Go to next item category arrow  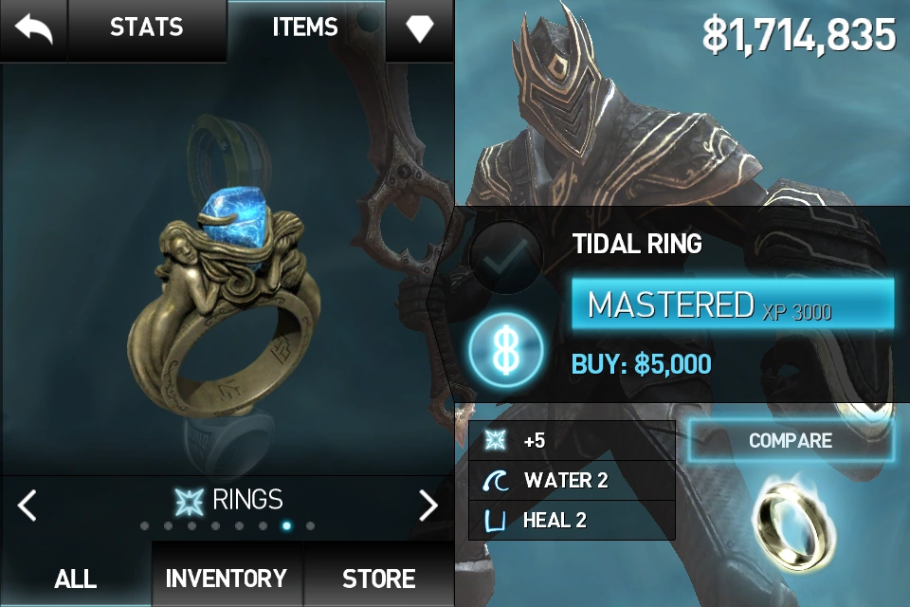click(x=428, y=505)
